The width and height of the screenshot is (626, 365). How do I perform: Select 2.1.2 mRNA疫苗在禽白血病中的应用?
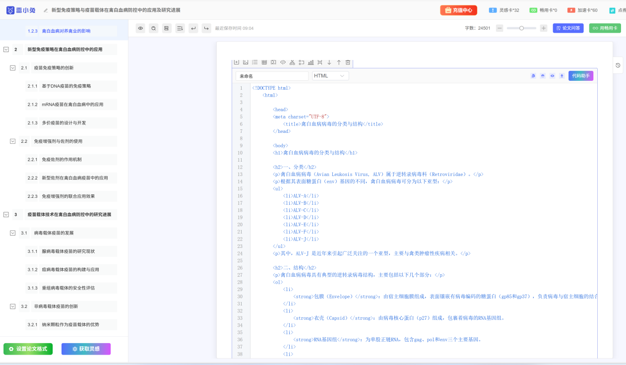click(x=71, y=105)
